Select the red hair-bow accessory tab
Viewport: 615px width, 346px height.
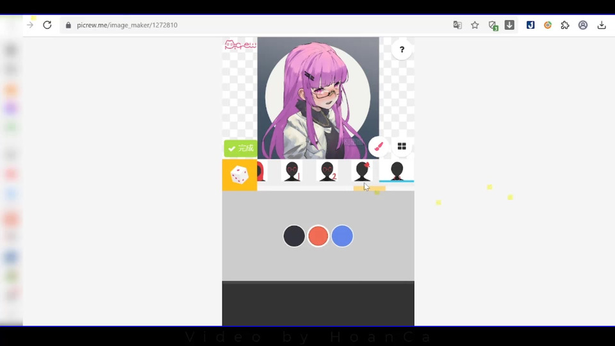tap(362, 171)
